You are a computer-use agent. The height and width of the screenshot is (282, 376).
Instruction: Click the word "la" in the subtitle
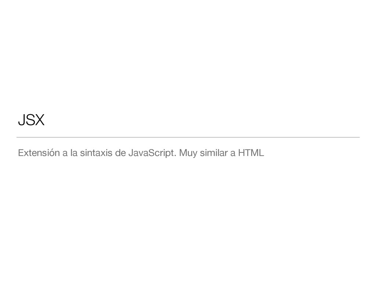pyautogui.click(x=74, y=153)
